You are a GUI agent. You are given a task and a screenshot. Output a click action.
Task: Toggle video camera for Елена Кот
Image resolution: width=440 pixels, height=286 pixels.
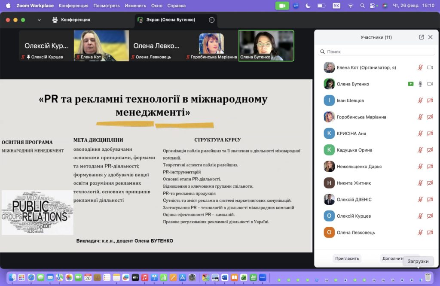point(430,67)
